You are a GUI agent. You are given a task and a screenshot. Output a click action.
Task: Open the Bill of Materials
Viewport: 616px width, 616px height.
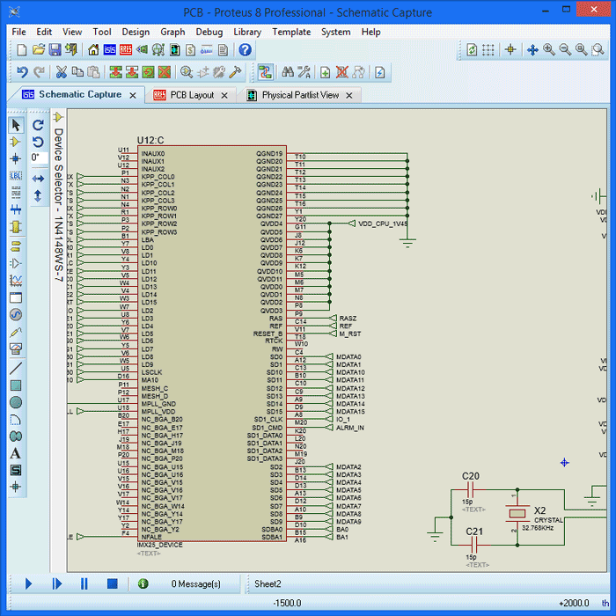[x=191, y=49]
